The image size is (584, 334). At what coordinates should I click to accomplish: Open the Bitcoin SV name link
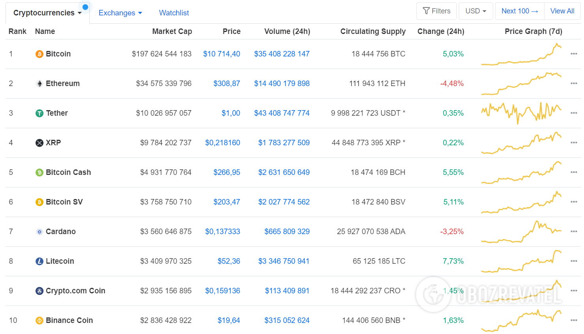64,202
